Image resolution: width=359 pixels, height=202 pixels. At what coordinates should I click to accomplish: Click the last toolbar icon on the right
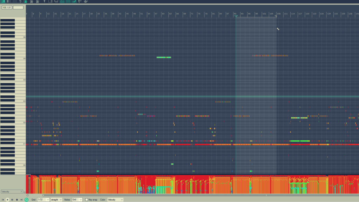[x=86, y=1]
